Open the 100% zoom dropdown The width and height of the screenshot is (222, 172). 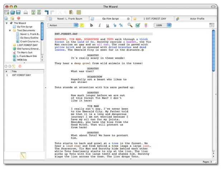tap(163, 25)
